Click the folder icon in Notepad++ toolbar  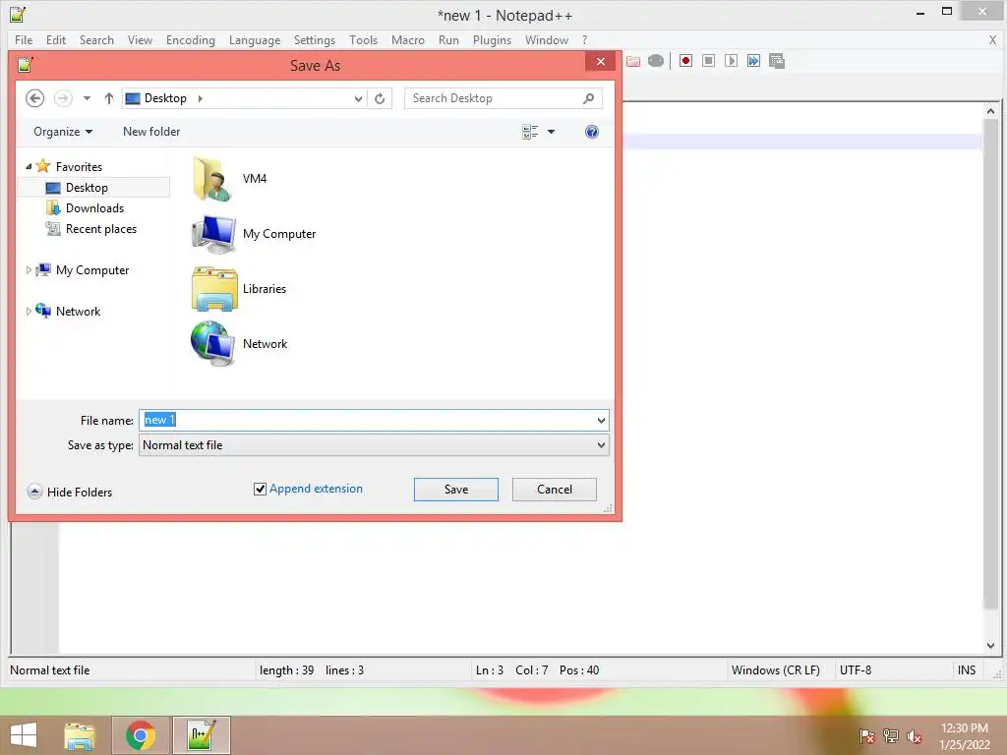pos(633,61)
